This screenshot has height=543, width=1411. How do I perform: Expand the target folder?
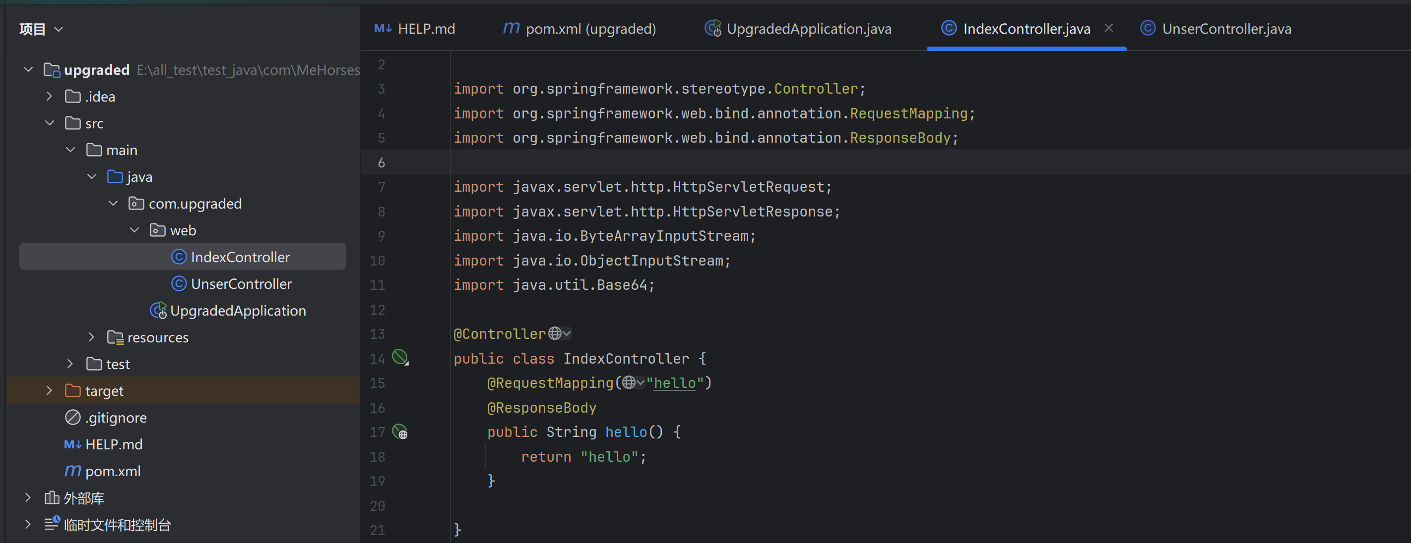pyautogui.click(x=49, y=390)
